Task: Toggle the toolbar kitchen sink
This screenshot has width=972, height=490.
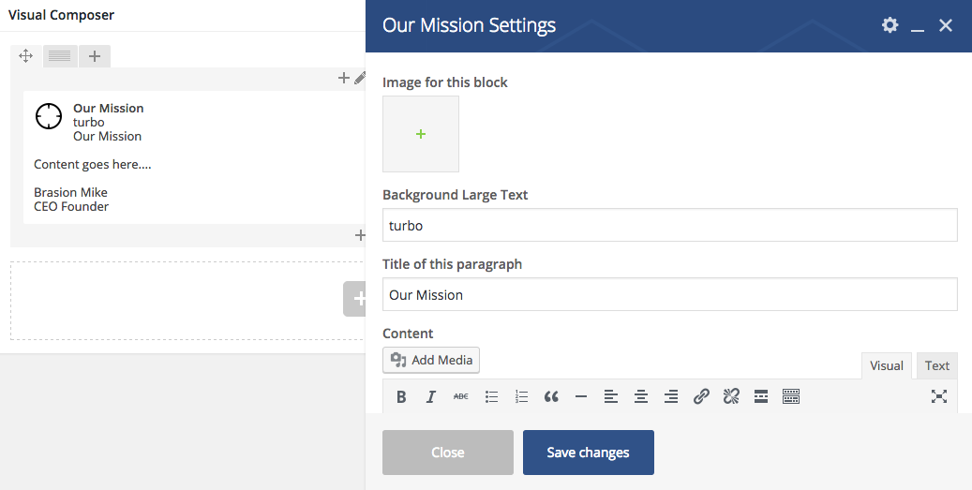Action: tap(791, 396)
